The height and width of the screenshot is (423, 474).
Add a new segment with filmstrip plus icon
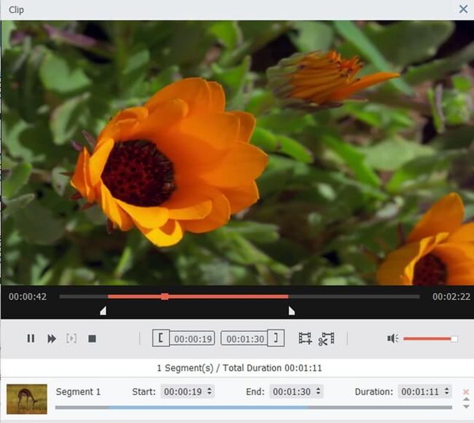[x=305, y=338]
